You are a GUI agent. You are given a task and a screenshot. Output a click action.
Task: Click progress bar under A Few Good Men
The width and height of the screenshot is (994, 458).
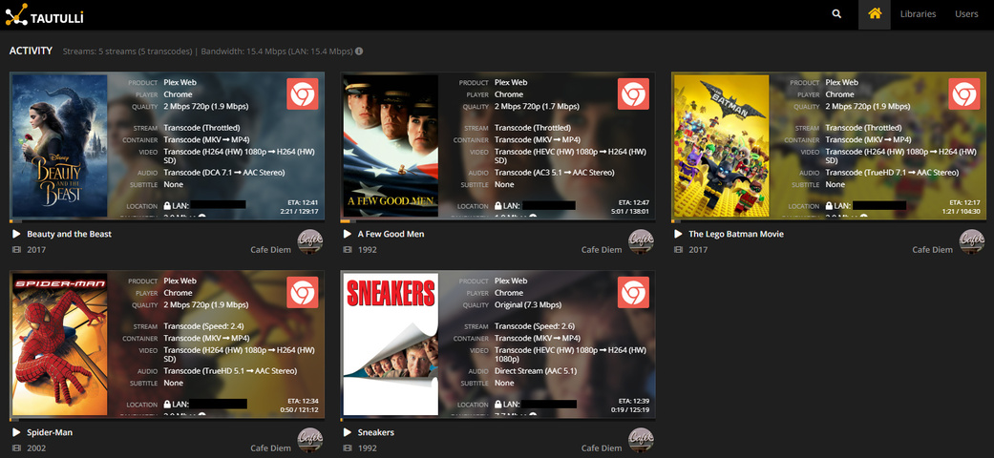498,221
